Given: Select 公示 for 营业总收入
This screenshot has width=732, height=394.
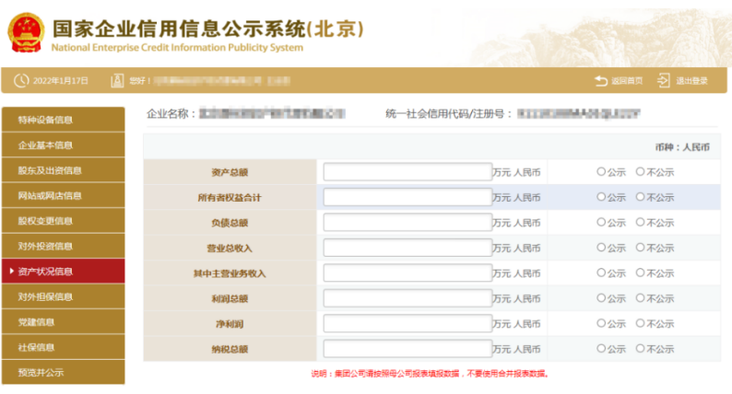Looking at the screenshot, I should point(601,247).
